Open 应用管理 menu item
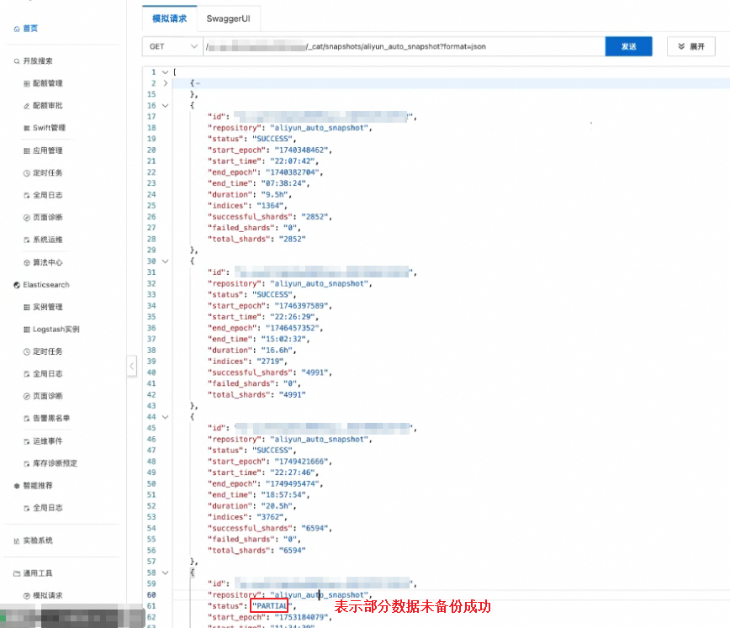730x628 pixels. (47, 150)
